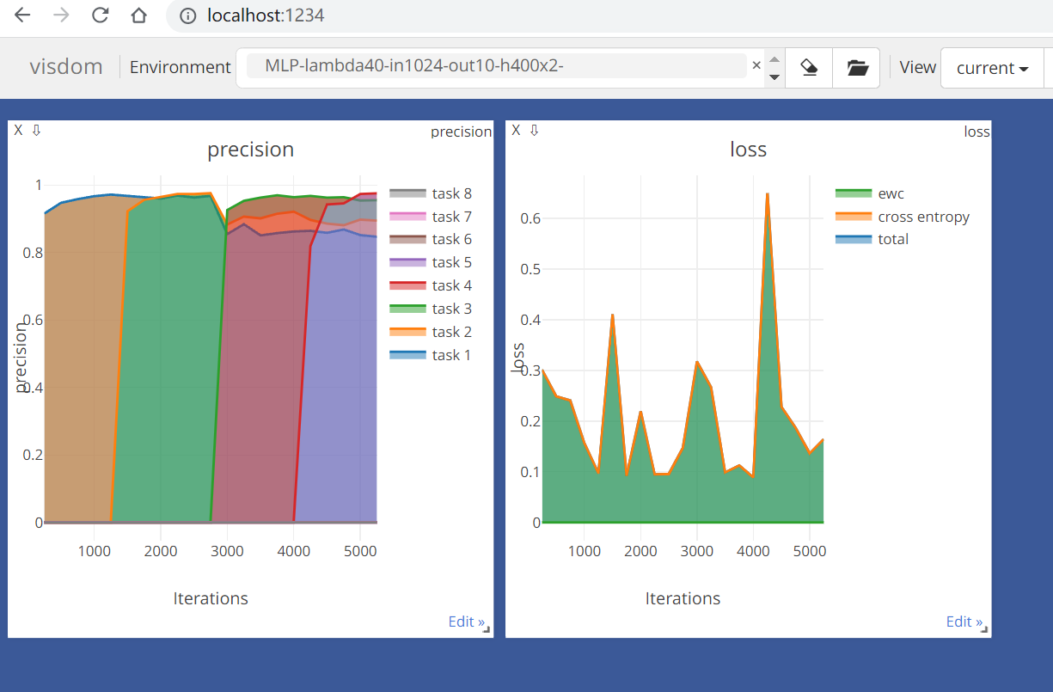Toggle task 8 trace in legend
The width and height of the screenshot is (1053, 692).
pos(431,193)
